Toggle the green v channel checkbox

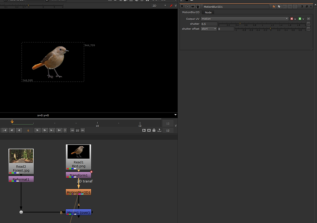[300, 19]
